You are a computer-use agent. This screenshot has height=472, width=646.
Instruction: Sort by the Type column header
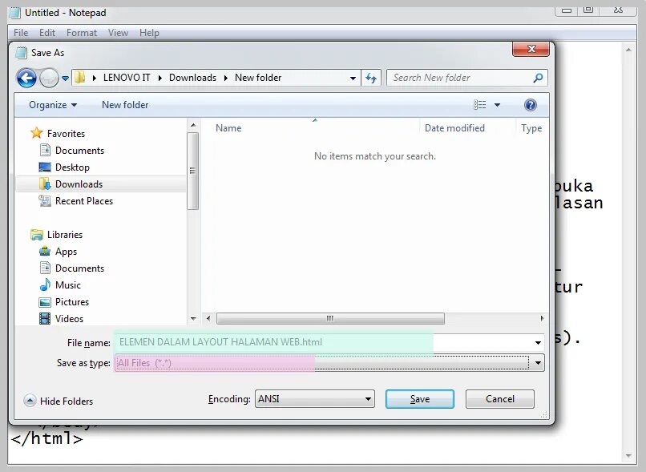coord(531,128)
